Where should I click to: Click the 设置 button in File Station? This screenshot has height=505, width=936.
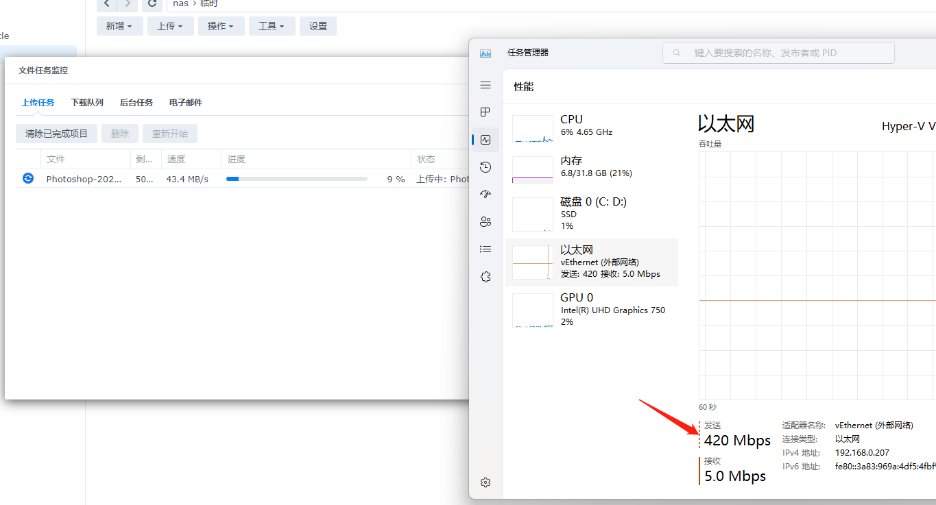pos(318,26)
